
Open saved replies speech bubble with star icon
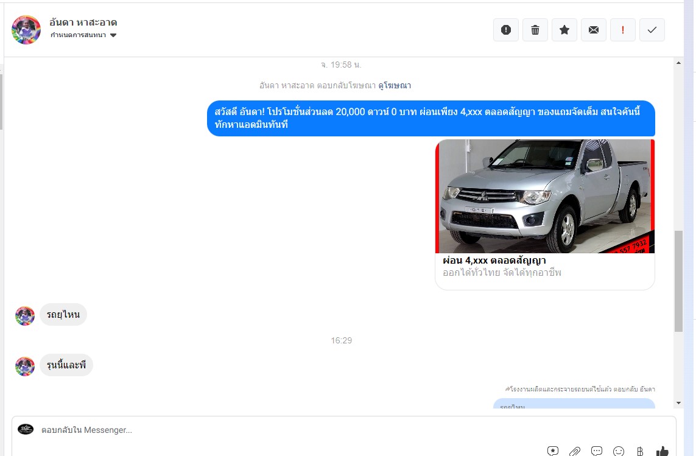[553, 451]
